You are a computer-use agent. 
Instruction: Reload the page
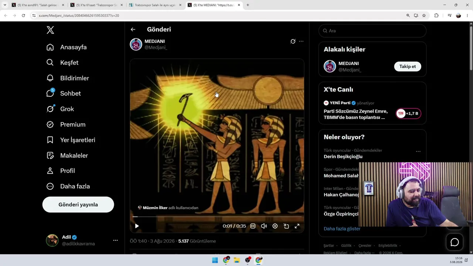(23, 16)
